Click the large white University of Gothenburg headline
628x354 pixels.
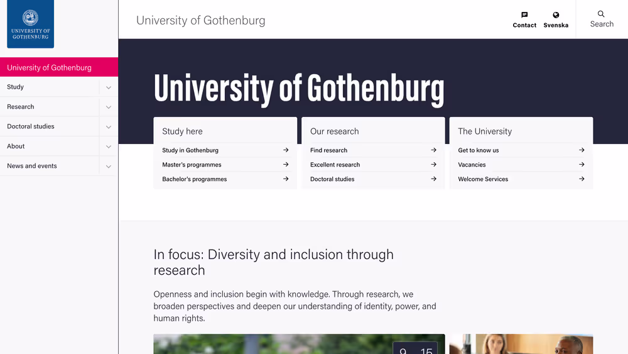coord(299,89)
